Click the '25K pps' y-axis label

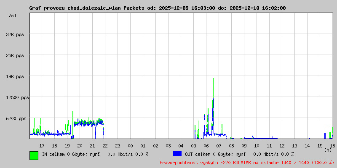tap(15, 55)
